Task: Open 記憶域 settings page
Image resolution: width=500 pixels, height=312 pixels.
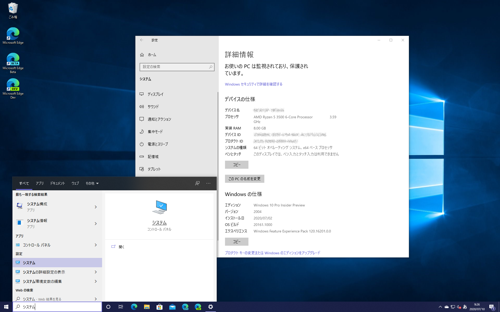Action: (x=177, y=157)
